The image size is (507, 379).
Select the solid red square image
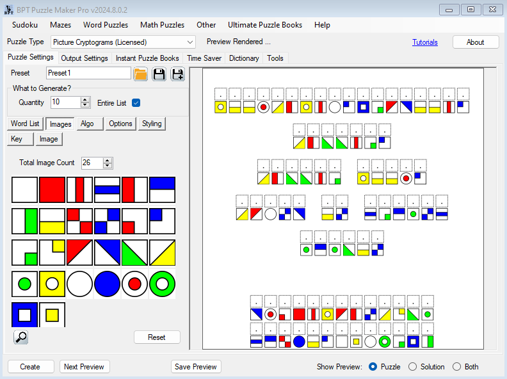(x=52, y=190)
